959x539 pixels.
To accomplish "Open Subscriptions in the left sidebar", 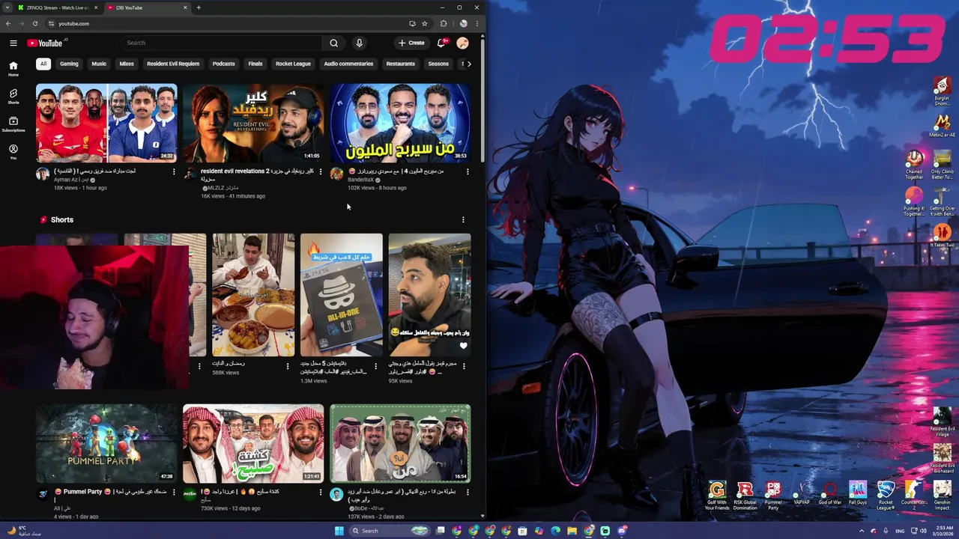I will pyautogui.click(x=13, y=124).
